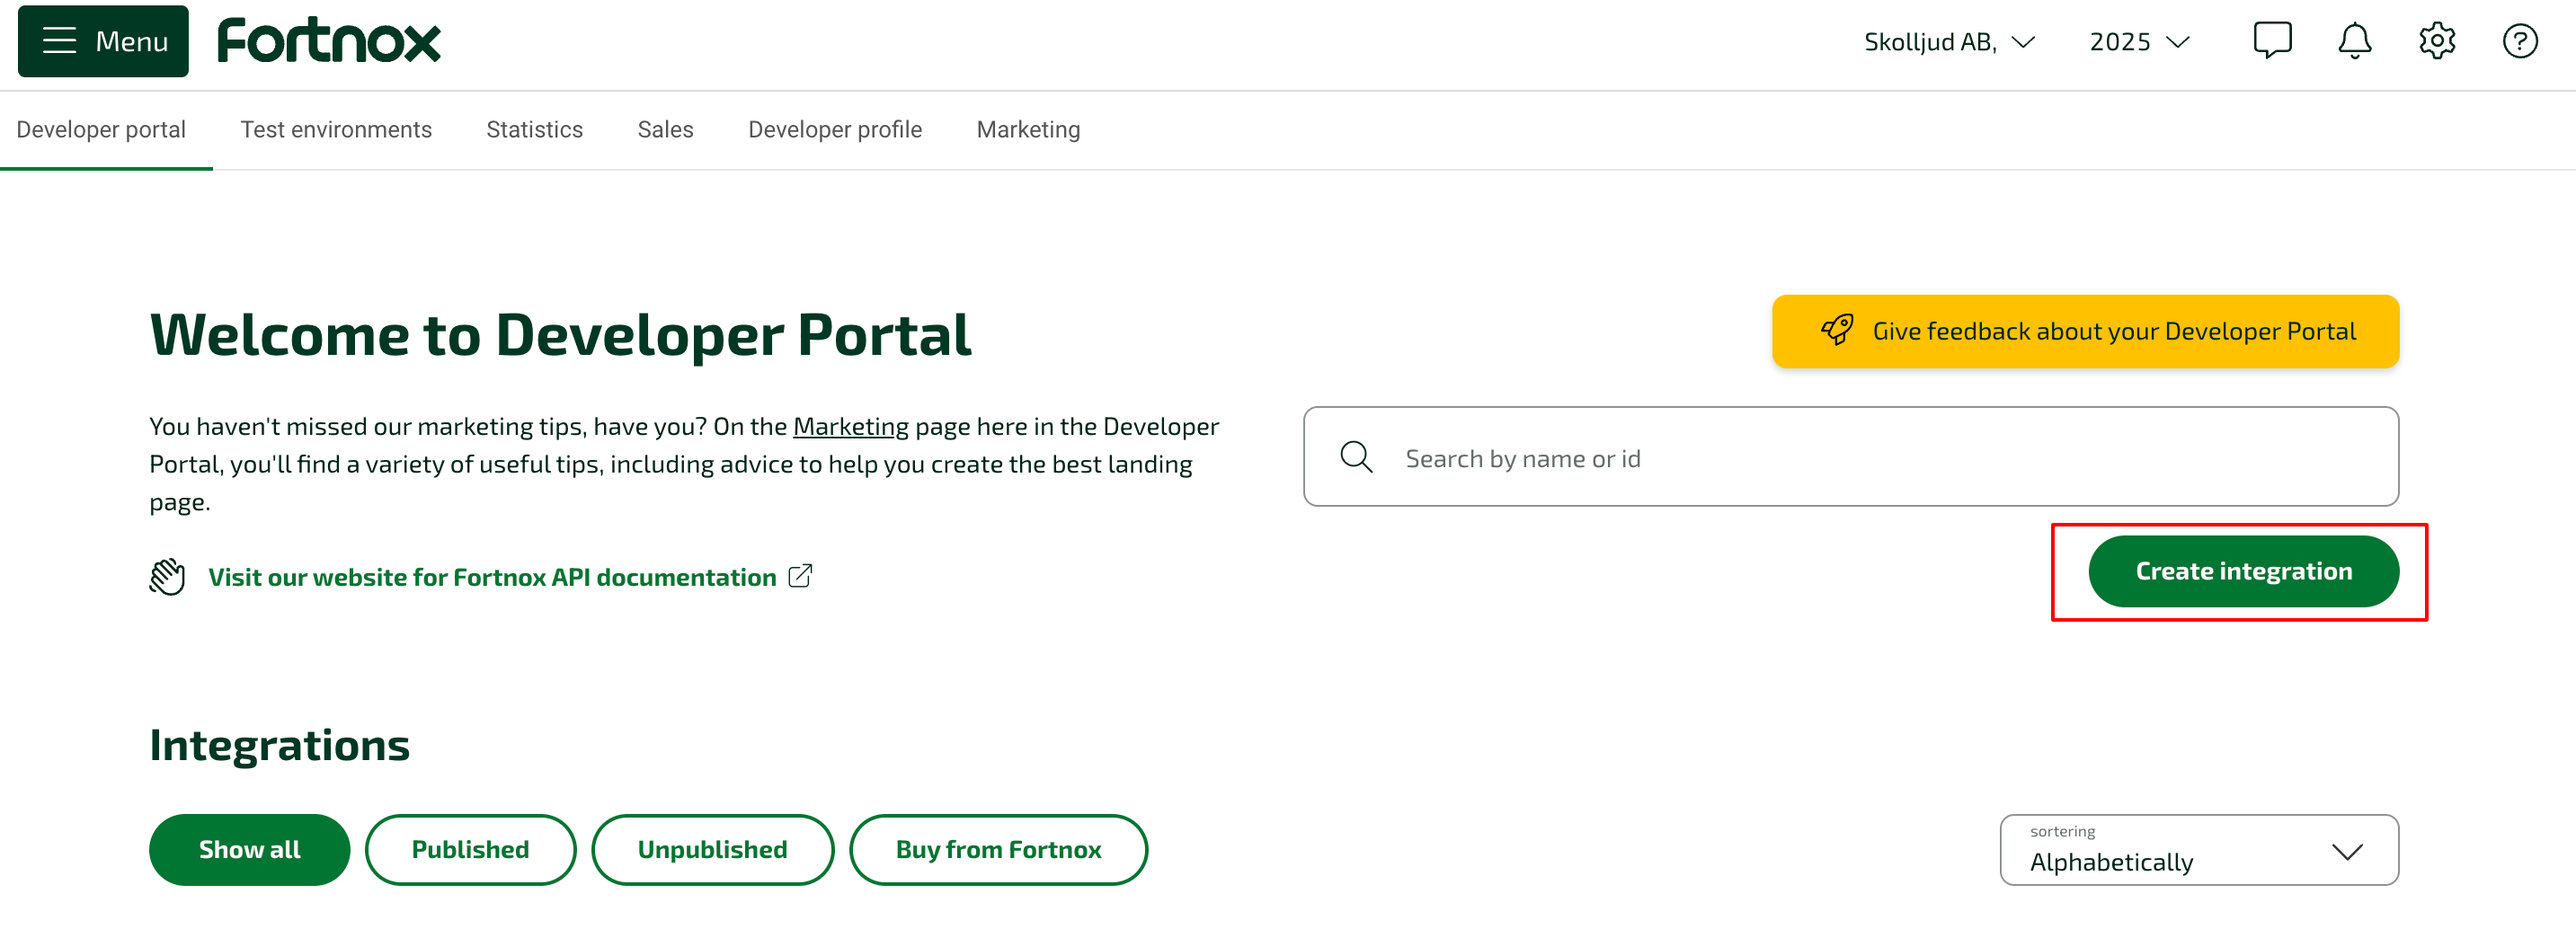
Task: Select the Buy from Fortnox filter
Action: [x=998, y=850]
